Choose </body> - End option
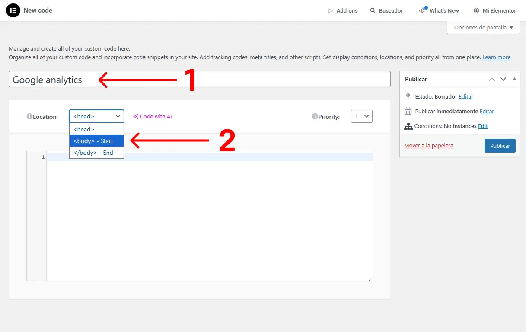 pyautogui.click(x=96, y=153)
